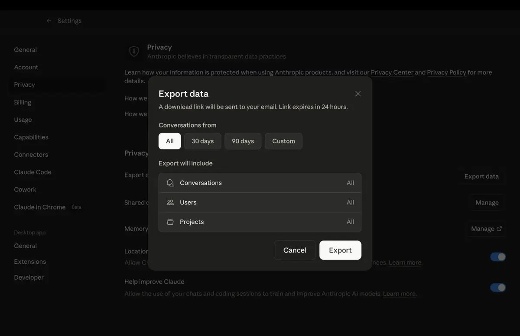
Task: Follow Learn more link under Help improve Claude
Action: point(400,294)
